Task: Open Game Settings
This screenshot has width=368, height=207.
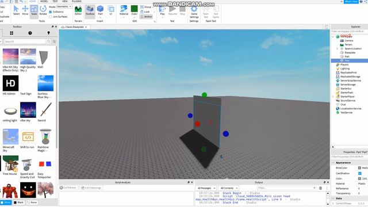Action: pyautogui.click(x=194, y=12)
